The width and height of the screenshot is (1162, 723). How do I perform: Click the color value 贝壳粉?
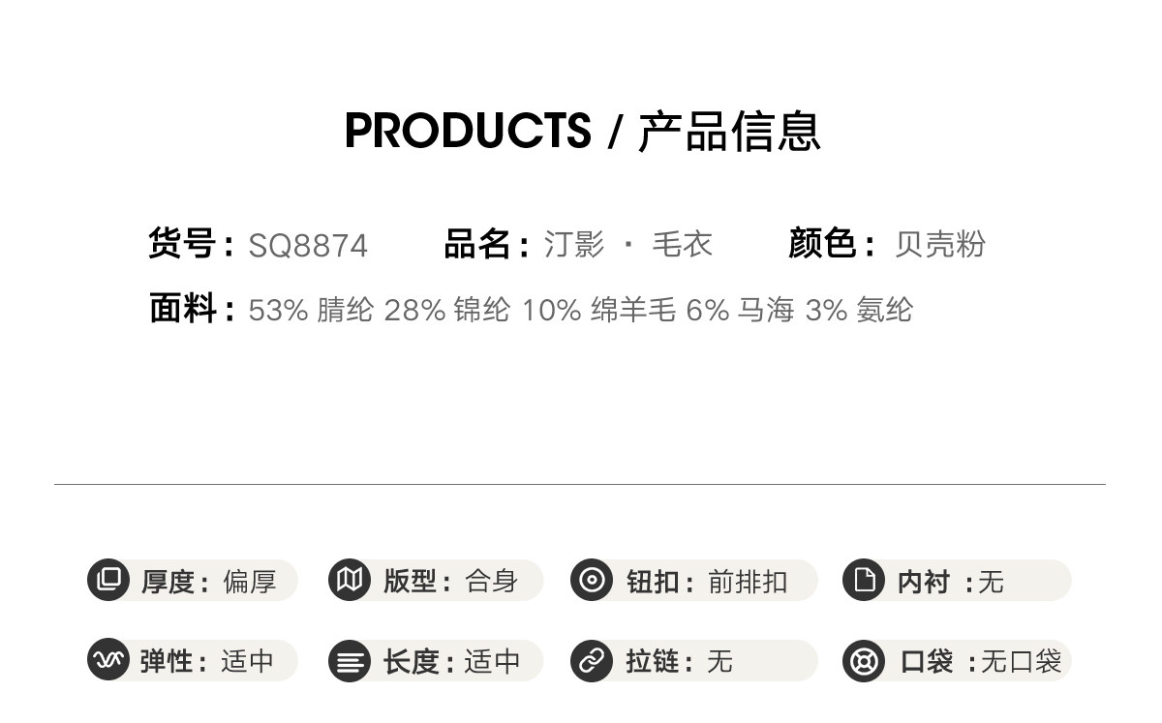[939, 245]
